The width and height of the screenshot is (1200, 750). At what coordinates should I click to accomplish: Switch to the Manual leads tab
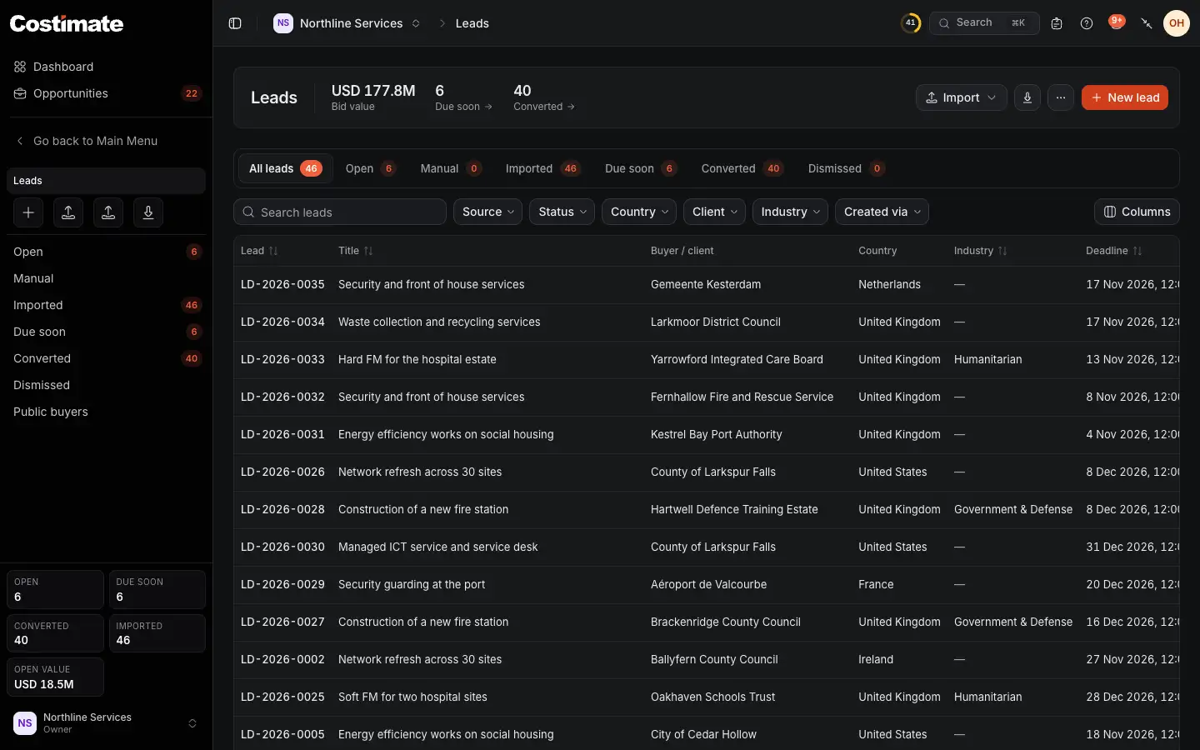[x=451, y=168]
